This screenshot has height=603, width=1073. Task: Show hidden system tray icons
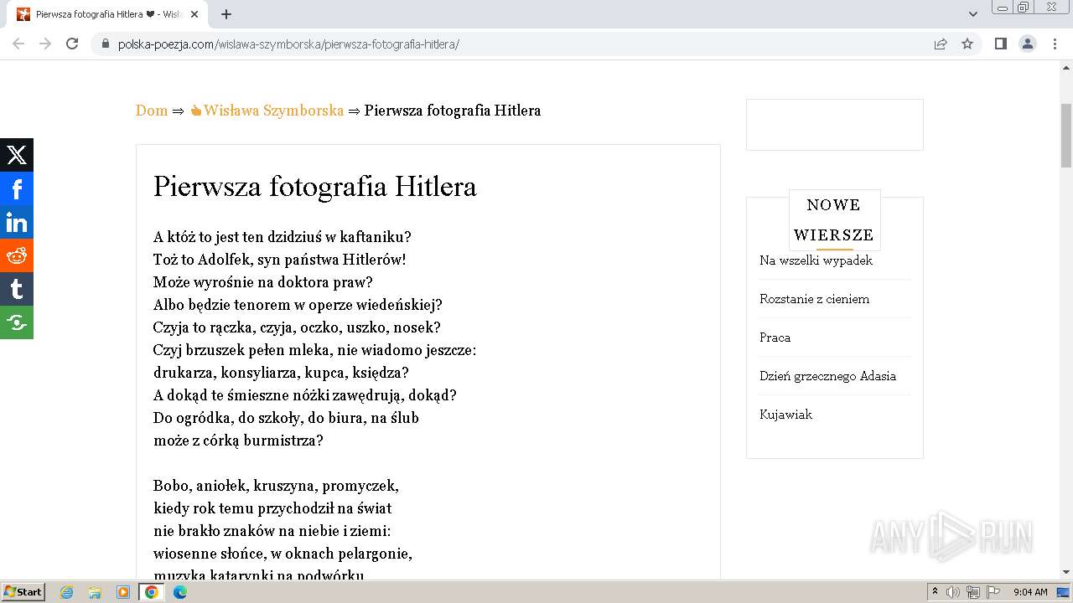(x=935, y=592)
